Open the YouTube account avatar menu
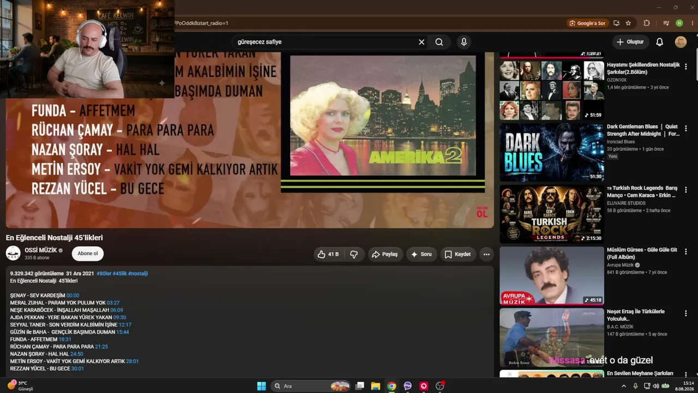The height and width of the screenshot is (393, 698). pyautogui.click(x=681, y=42)
